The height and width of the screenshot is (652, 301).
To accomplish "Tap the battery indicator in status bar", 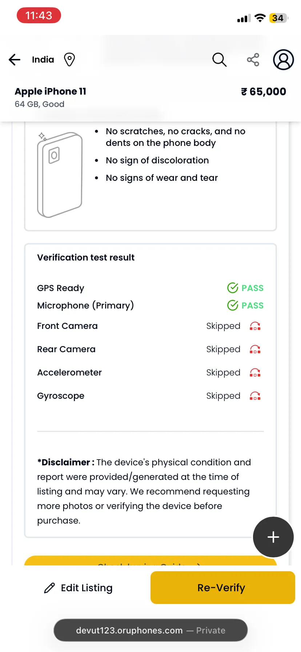I will [x=278, y=18].
